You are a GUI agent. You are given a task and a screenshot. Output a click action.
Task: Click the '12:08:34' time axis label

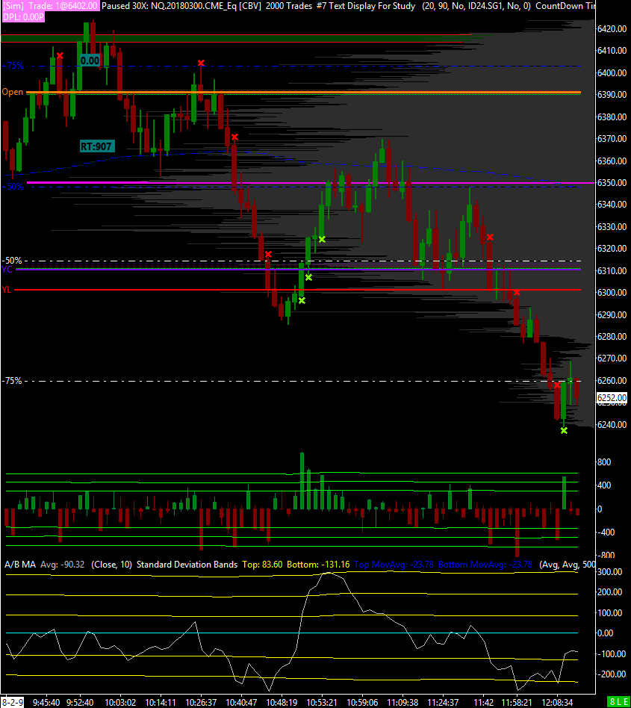(x=557, y=703)
